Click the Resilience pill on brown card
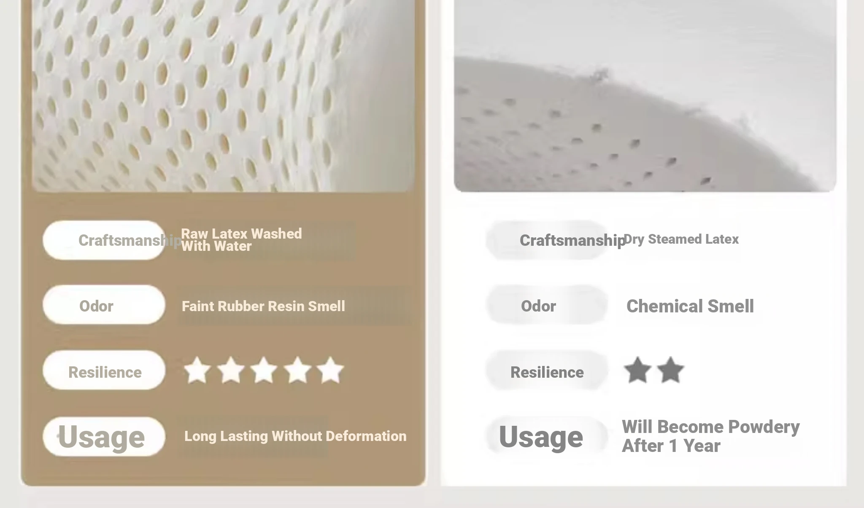This screenshot has height=508, width=864. [104, 370]
